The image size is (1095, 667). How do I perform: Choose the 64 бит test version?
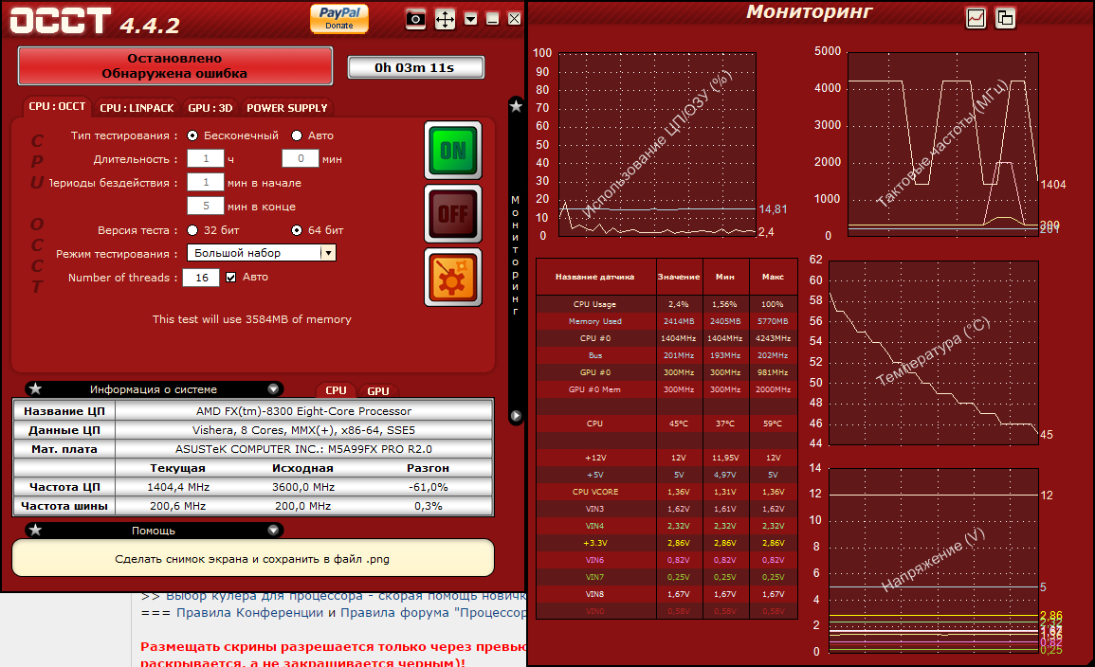click(x=297, y=230)
